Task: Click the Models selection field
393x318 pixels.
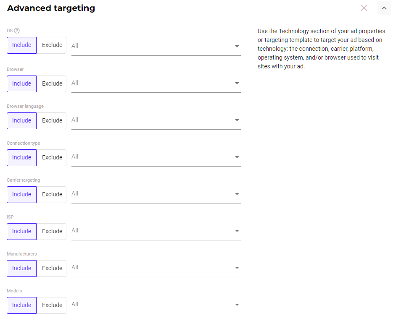Action: [x=151, y=305]
